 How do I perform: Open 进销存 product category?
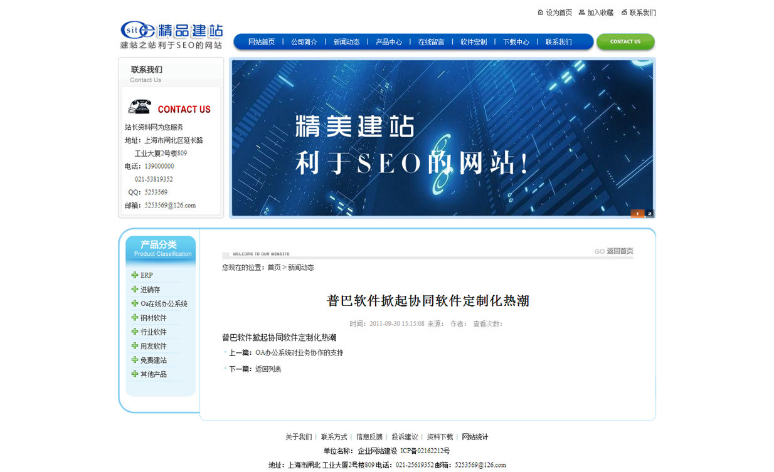click(x=151, y=290)
